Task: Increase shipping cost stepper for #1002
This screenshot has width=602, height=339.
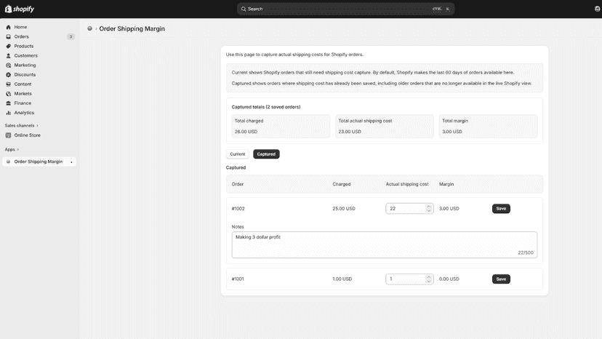Action: [x=429, y=207]
